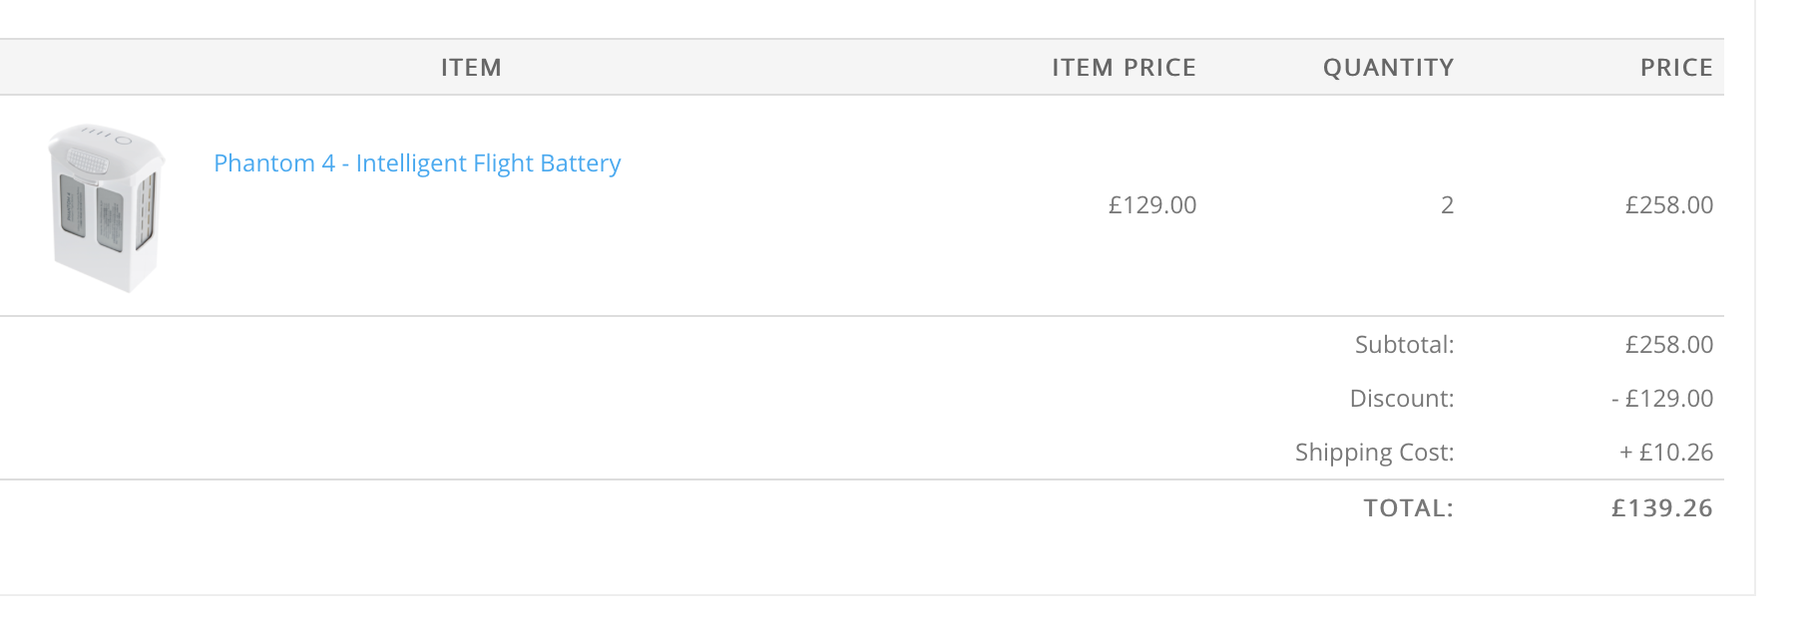Click the Phantom 4 battery product image
This screenshot has height=634, width=1818.
[107, 207]
